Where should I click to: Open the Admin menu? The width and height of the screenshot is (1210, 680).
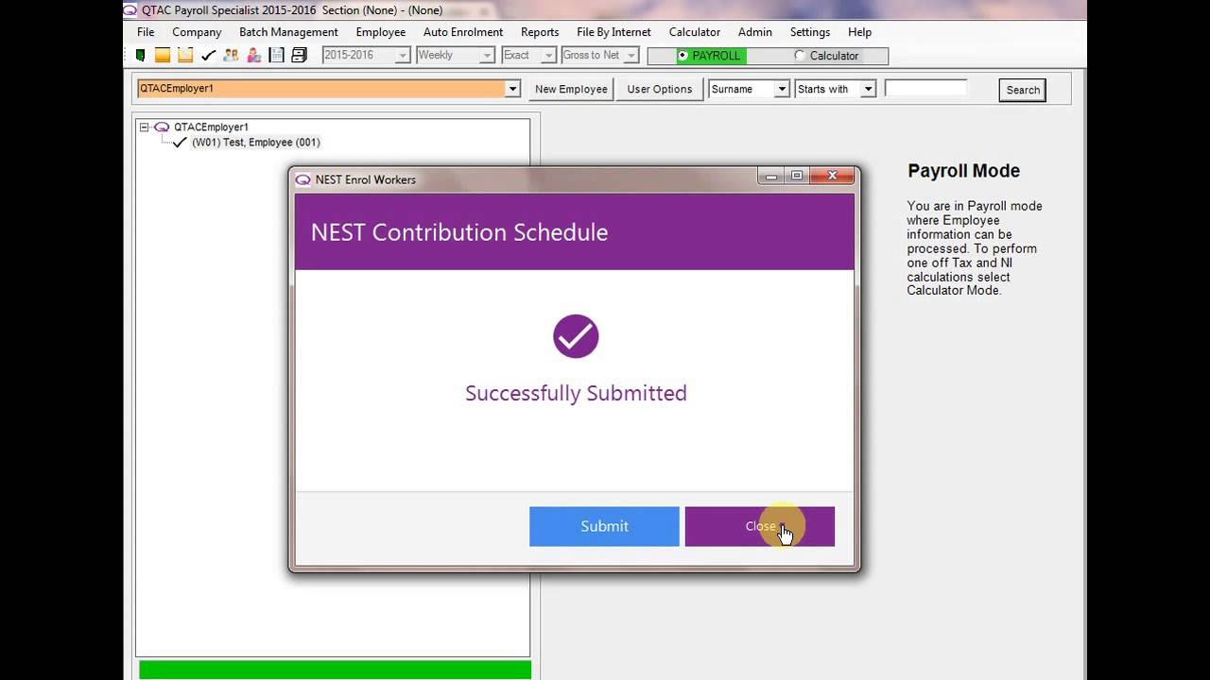click(x=755, y=32)
